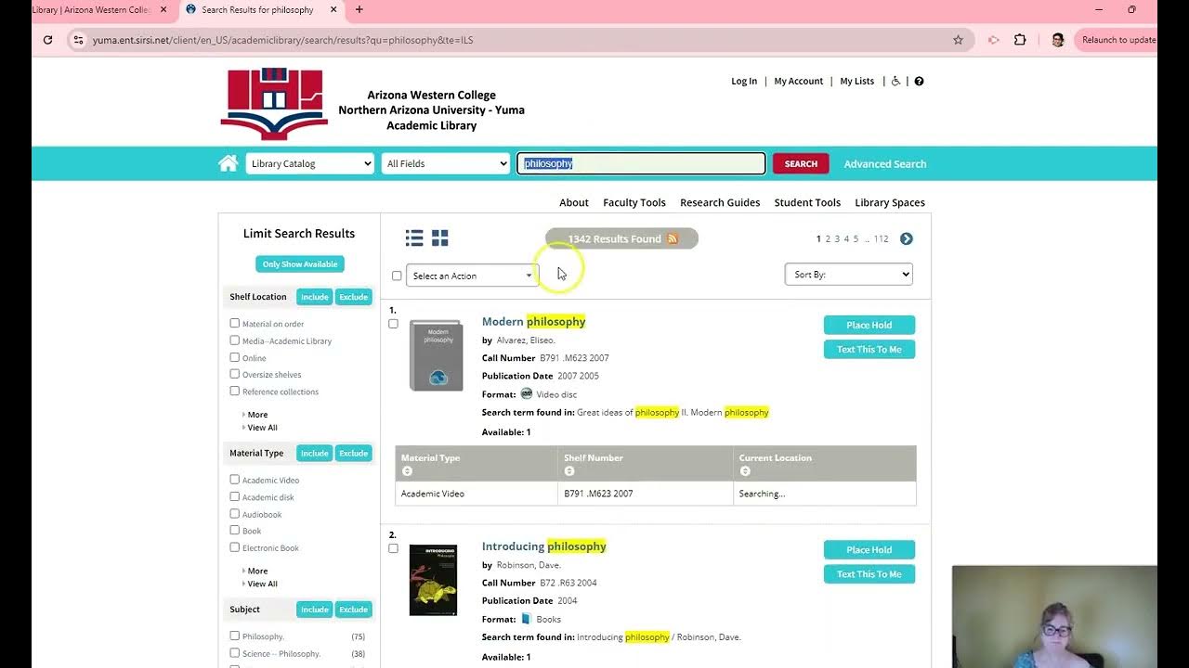
Task: Check Material on order shelf location
Action: tap(235, 324)
